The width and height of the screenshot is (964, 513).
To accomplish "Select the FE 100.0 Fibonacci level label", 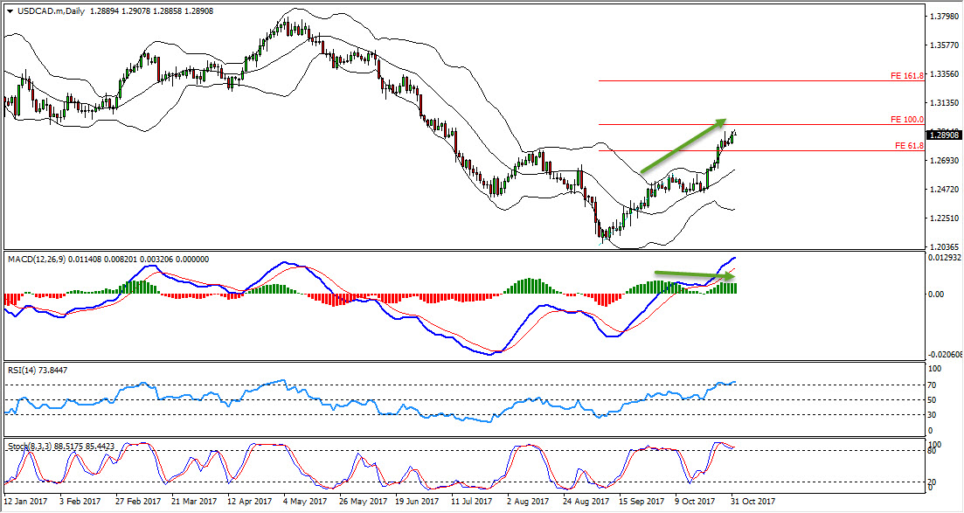I will (906, 119).
